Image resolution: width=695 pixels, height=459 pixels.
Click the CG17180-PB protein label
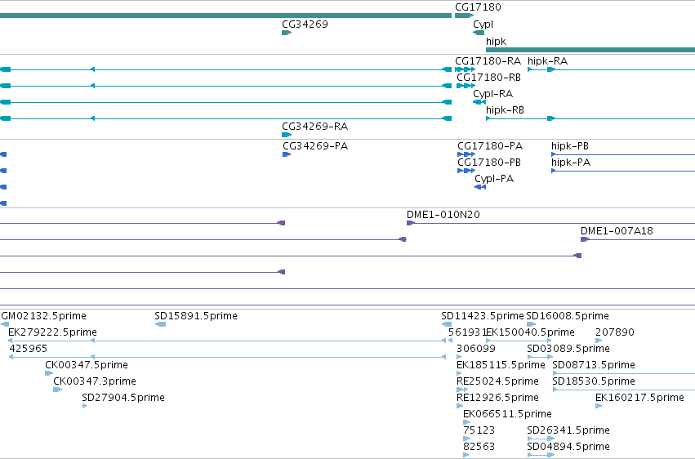coord(489,163)
